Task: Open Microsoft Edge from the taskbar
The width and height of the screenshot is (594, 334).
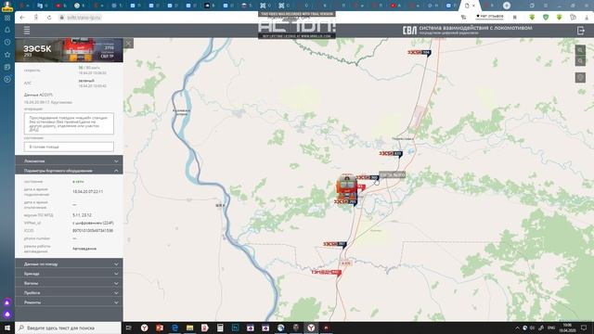Action: click(174, 328)
